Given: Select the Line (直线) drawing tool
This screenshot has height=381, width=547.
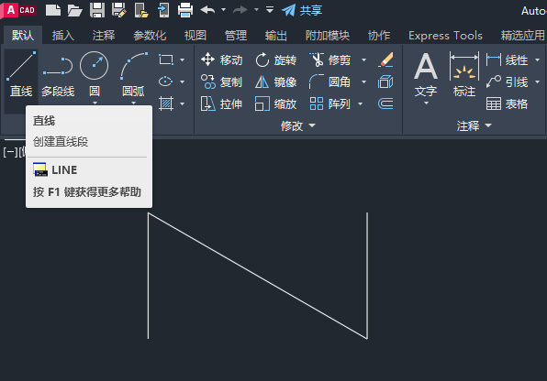Looking at the screenshot, I should pos(21,74).
